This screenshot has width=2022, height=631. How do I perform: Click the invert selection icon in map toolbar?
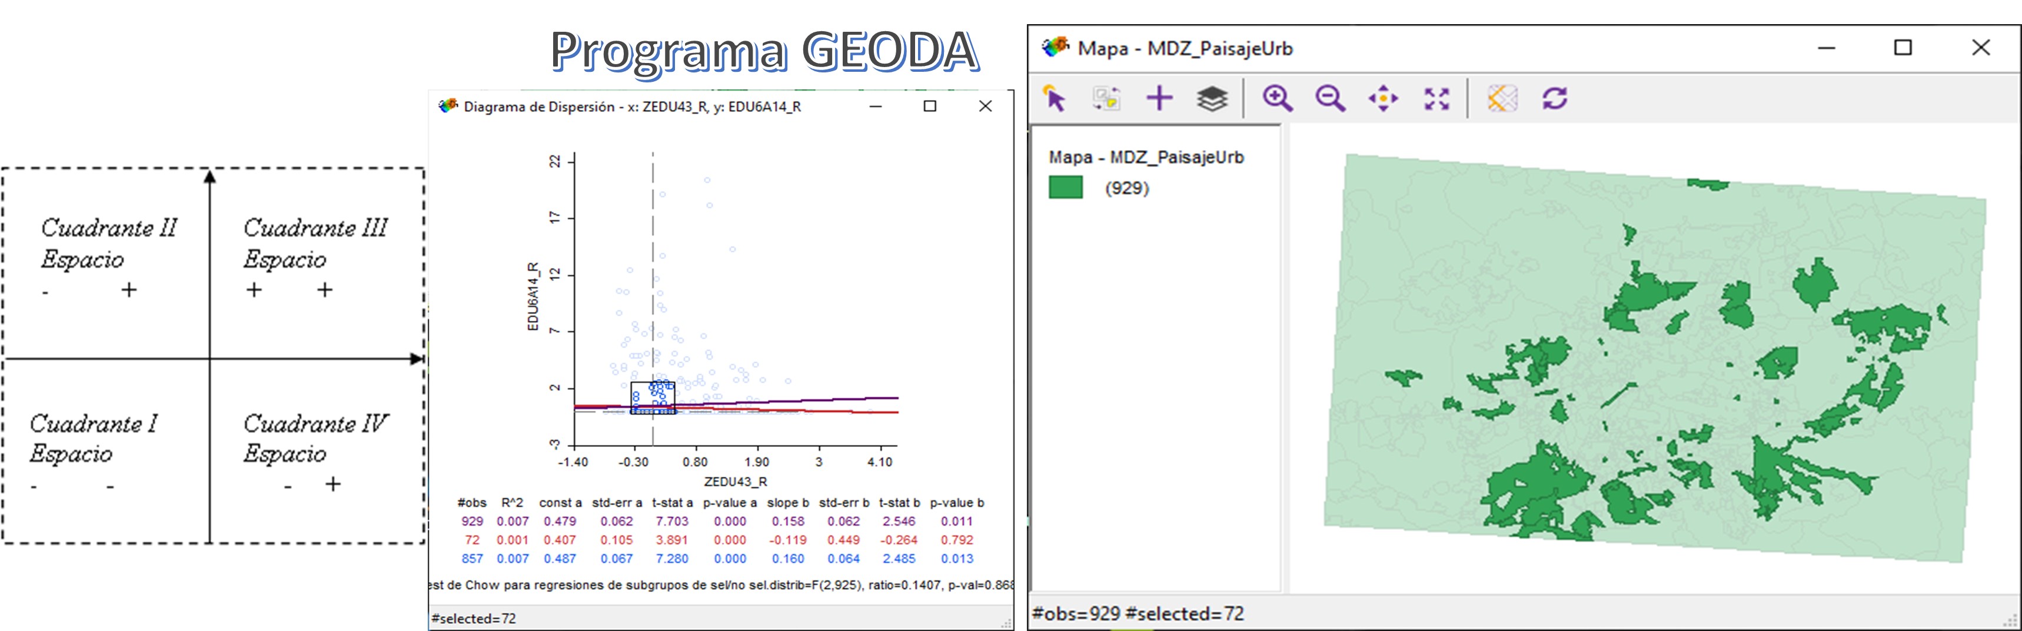tap(1107, 99)
